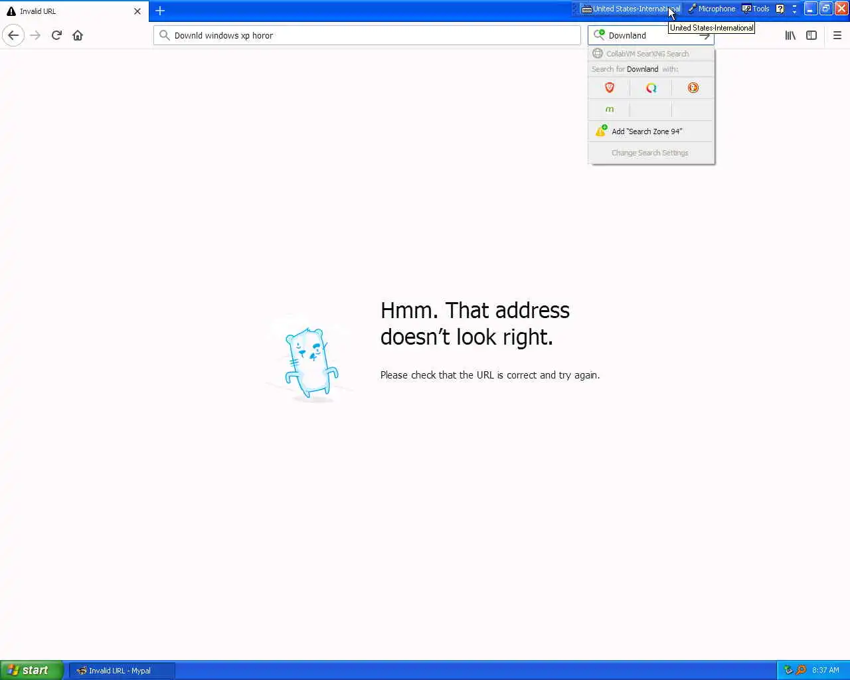Image resolution: width=850 pixels, height=680 pixels.
Task: Open the Library panel icon
Action: point(790,35)
